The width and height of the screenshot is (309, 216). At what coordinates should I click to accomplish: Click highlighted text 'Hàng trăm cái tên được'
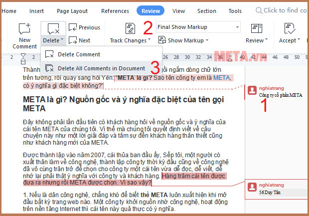tap(193, 176)
